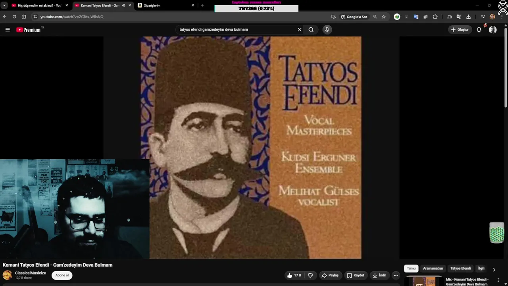Open YouTube notifications bell

[479, 30]
